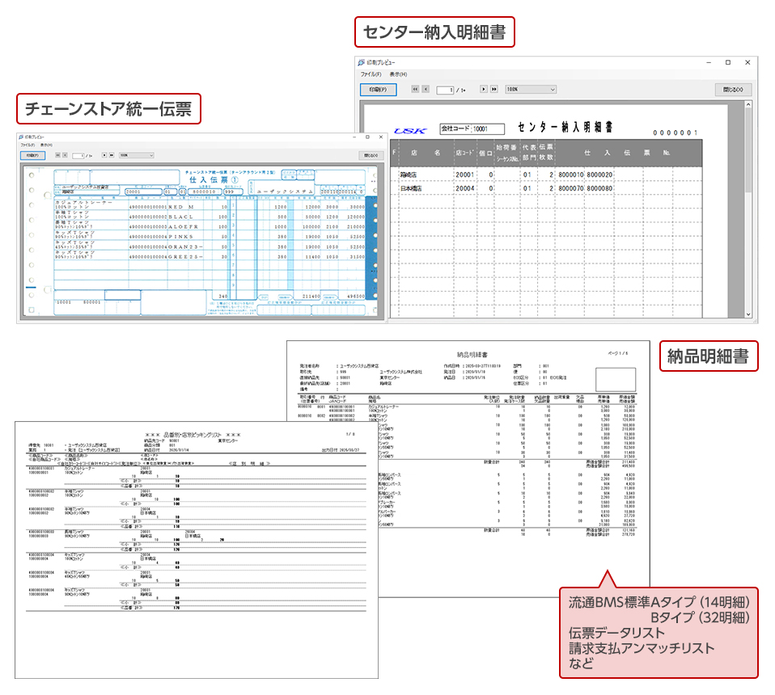Go to next page in チェーンストア統一伝票 preview
Viewport: 775px width, 695px height.
tap(104, 154)
